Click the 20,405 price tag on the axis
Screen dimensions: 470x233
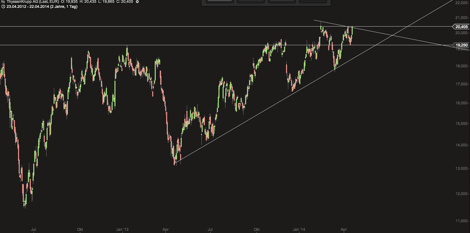pos(461,27)
